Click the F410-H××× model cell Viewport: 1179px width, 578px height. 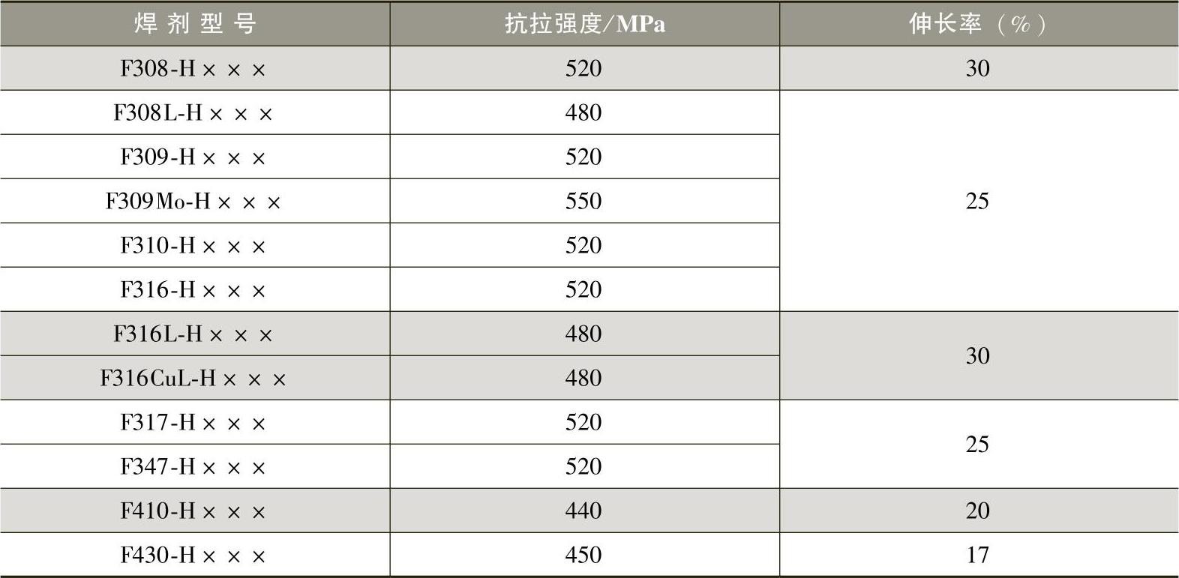tap(193, 511)
